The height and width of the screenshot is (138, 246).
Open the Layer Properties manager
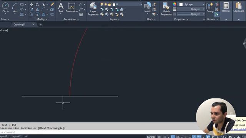(93, 9)
